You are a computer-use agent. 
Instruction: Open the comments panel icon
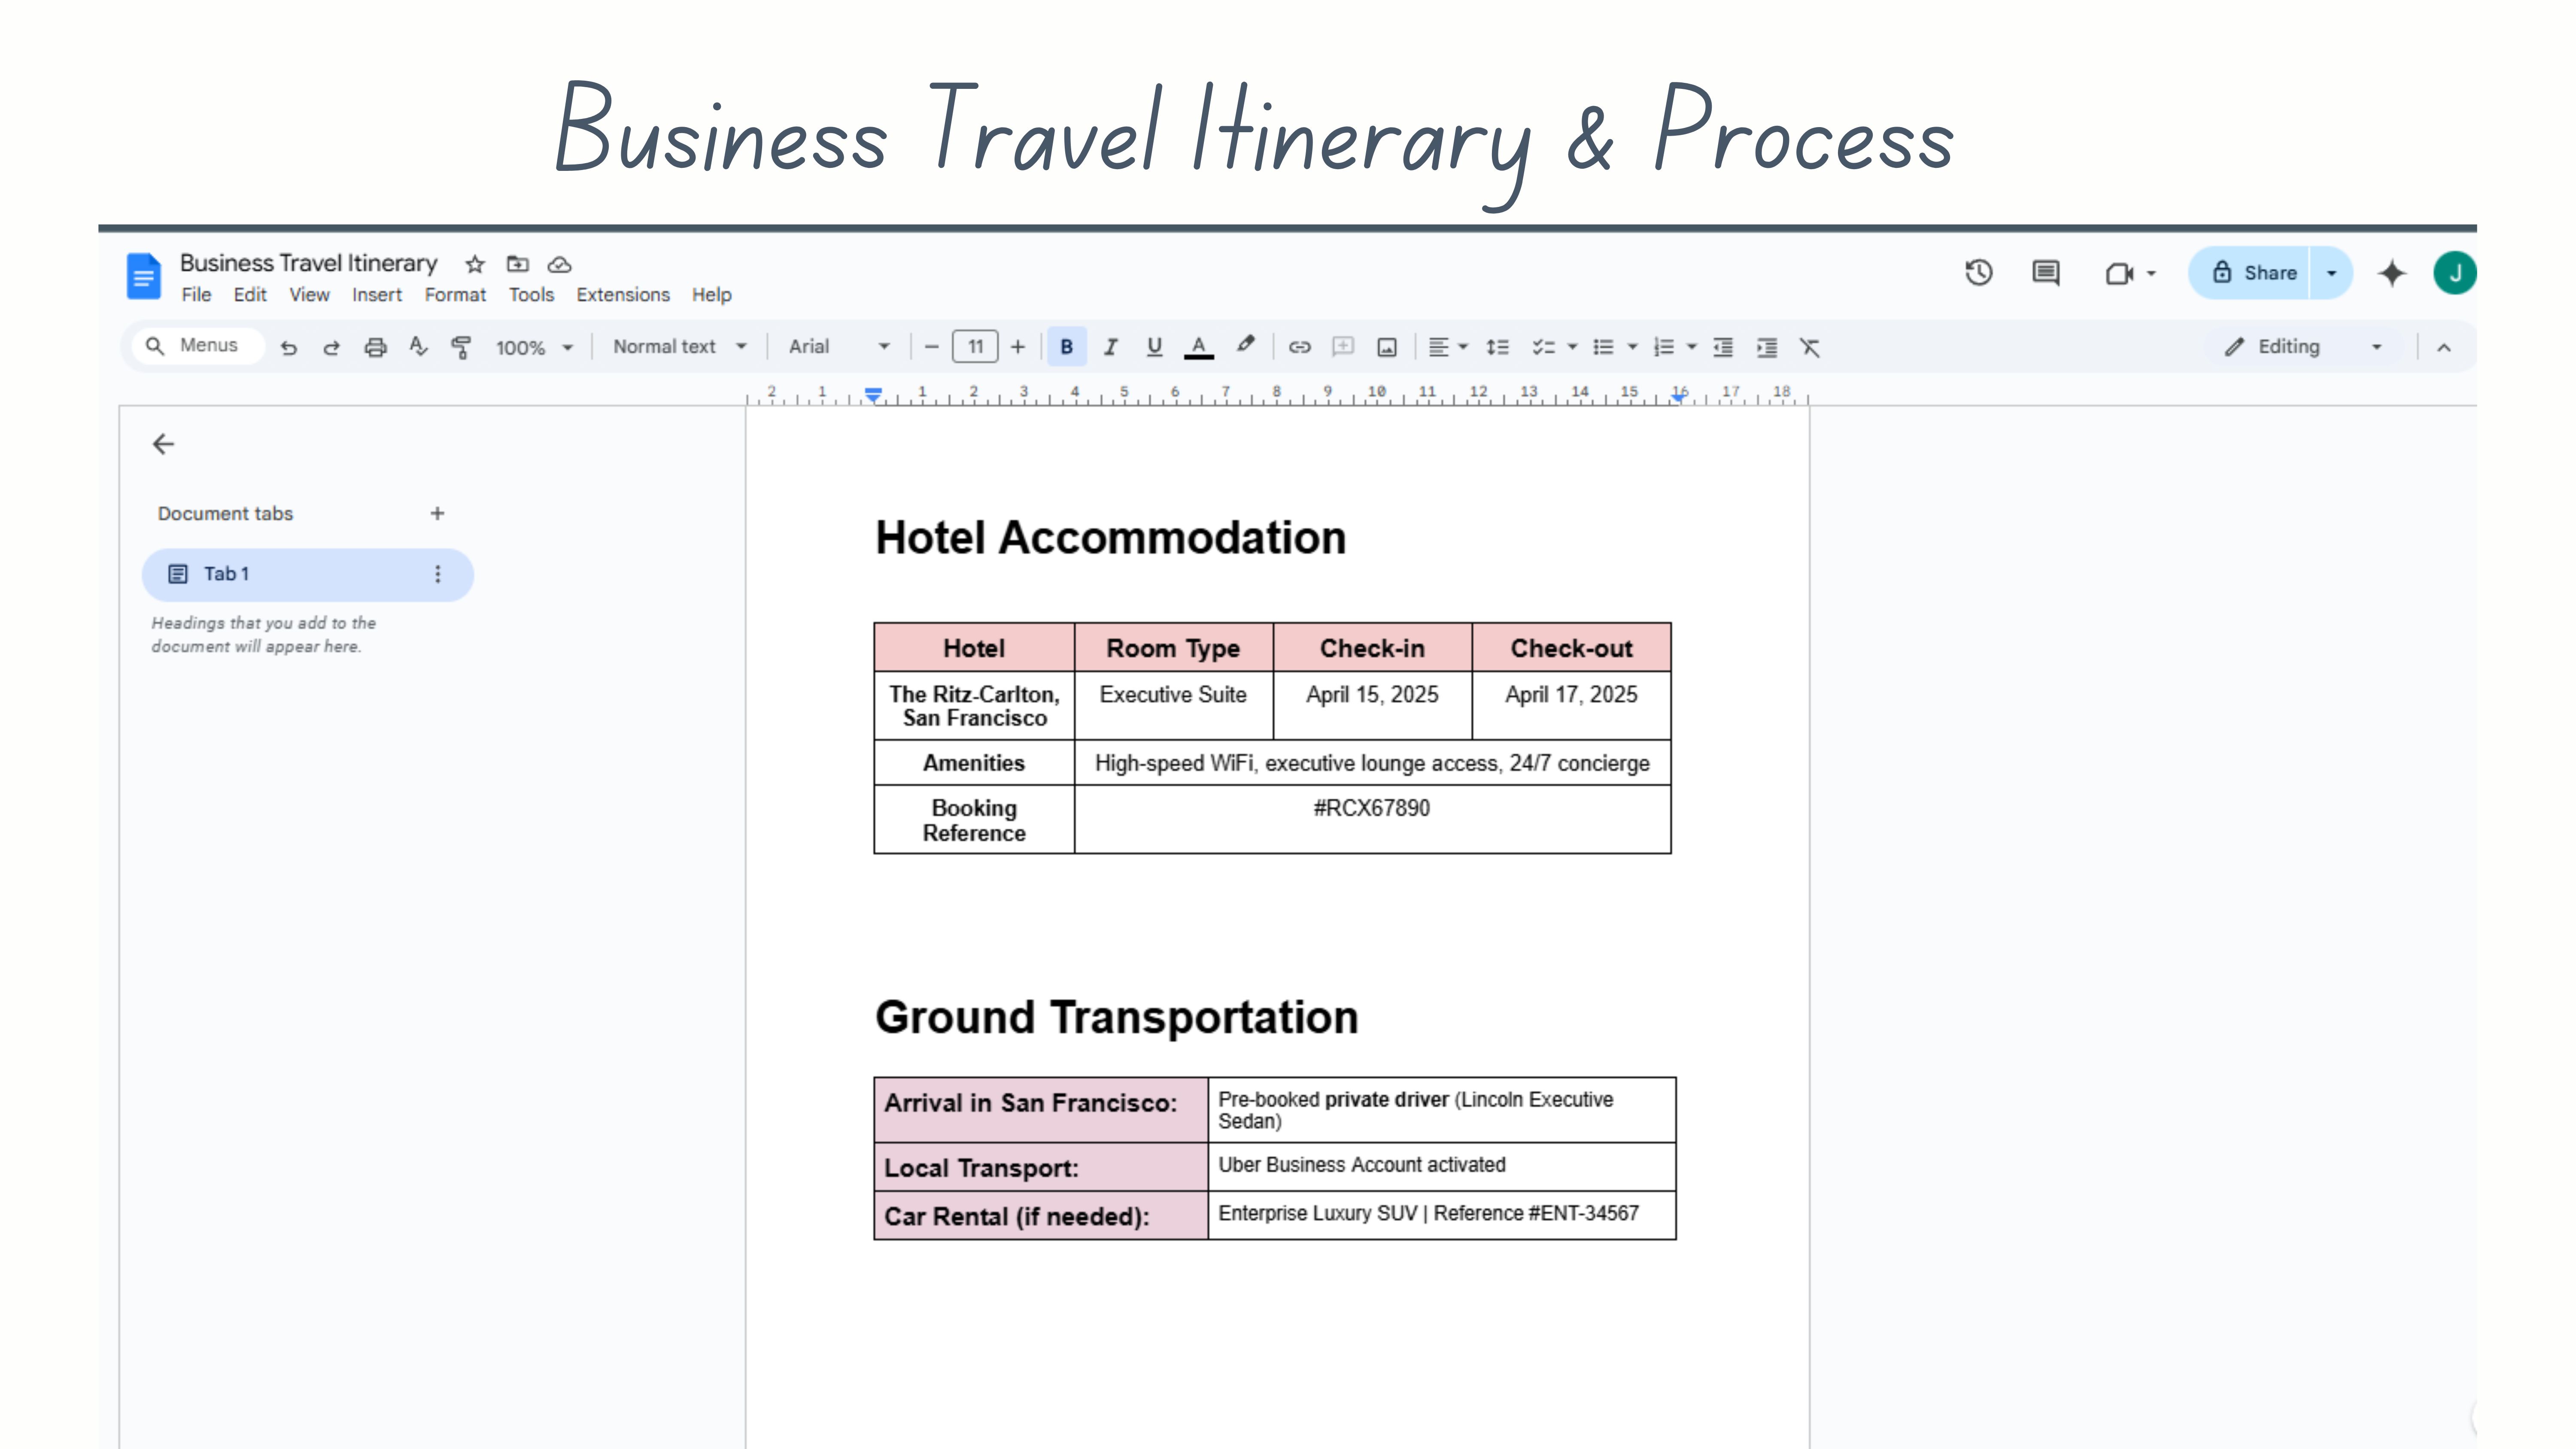tap(2045, 273)
